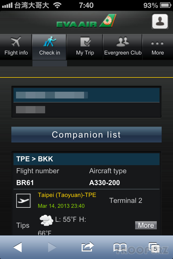Tap the BR61 flight number
Screen dimensions: 173x259
coord(25,183)
